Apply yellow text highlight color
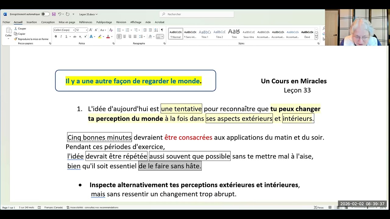The width and height of the screenshot is (390, 219). tap(99, 36)
